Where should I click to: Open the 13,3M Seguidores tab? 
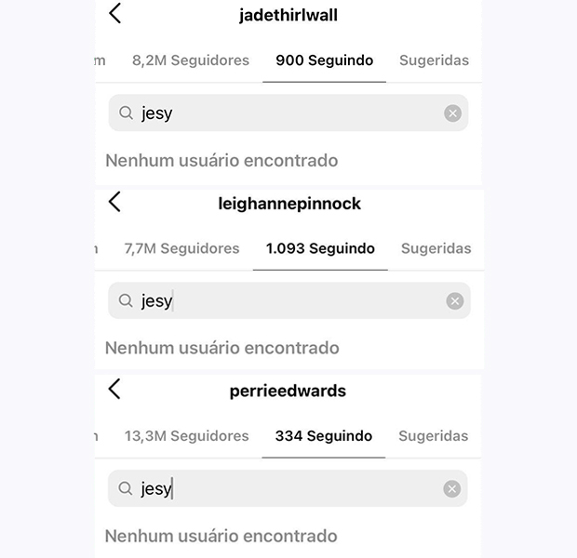(186, 436)
